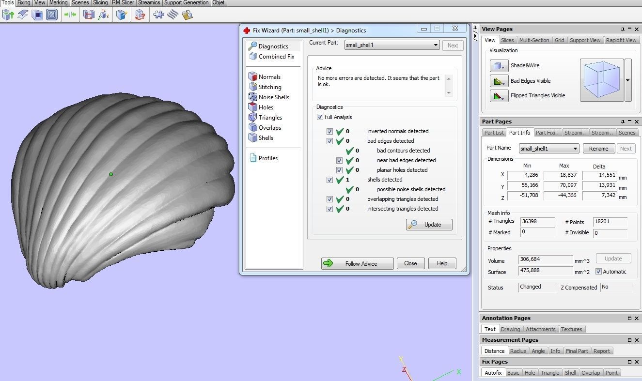Select the puzzle piece toolbar icon
This screenshot has height=381, width=642.
[x=158, y=15]
